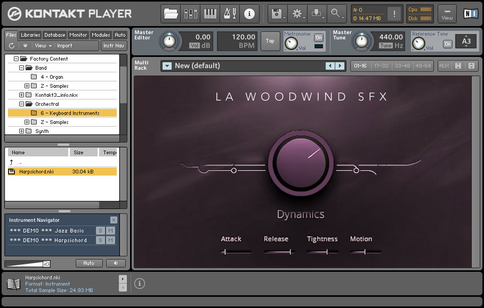Click the exclamation panic button

[394, 14]
